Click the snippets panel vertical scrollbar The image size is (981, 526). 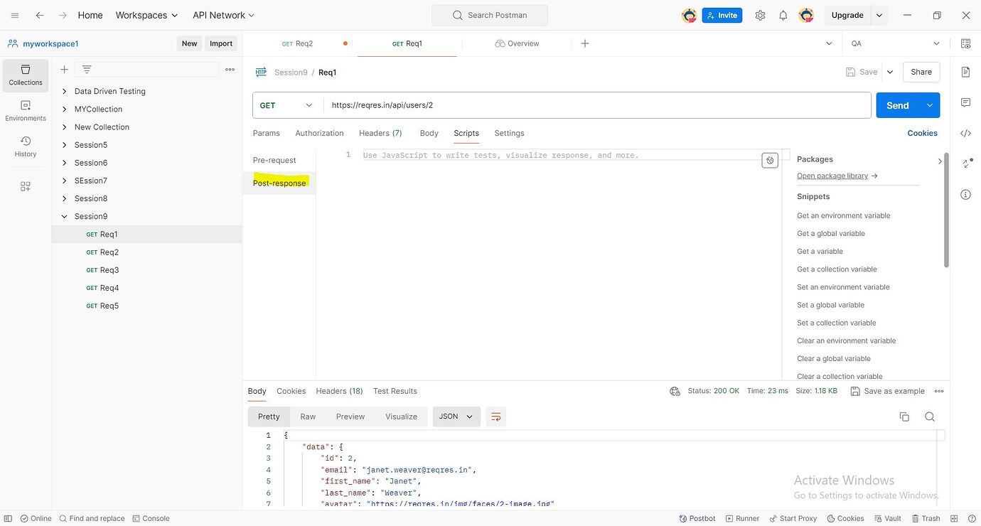tap(946, 210)
